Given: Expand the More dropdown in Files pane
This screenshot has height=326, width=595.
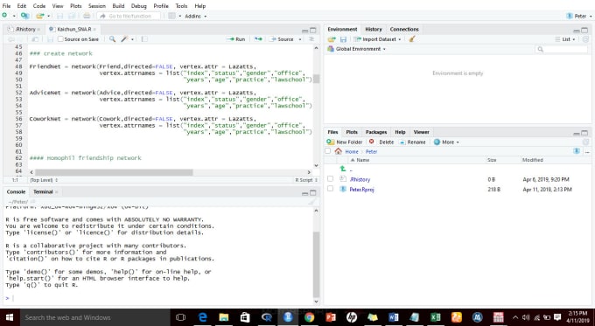Looking at the screenshot, I should [x=446, y=142].
